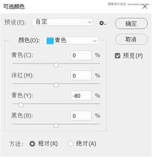Click the 青色 text in color selector

61,40
